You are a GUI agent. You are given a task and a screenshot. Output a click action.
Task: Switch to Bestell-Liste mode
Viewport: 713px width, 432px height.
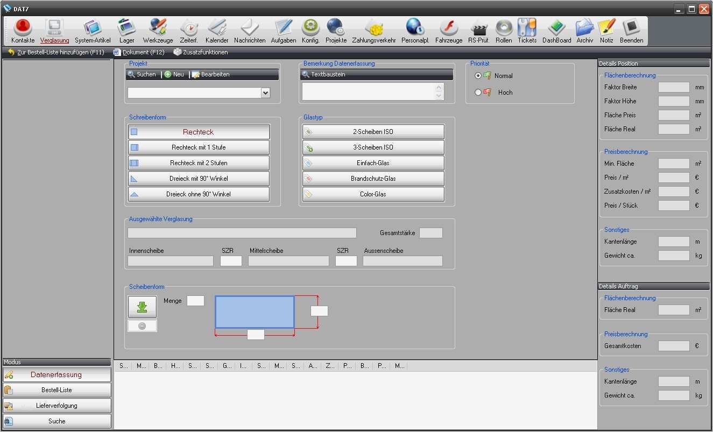pyautogui.click(x=57, y=390)
